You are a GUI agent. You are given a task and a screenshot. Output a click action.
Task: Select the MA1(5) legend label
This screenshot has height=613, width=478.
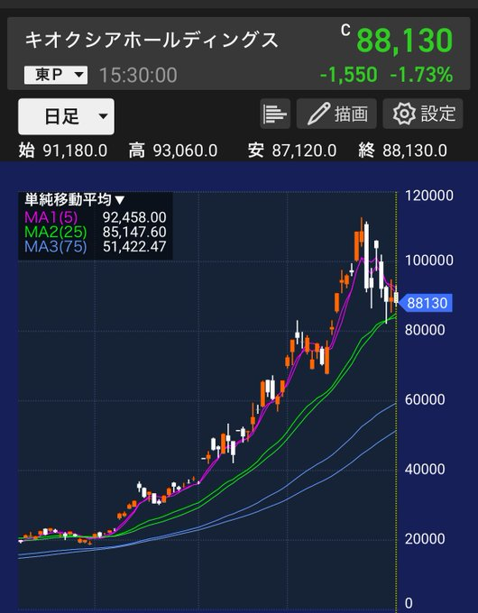click(51, 217)
